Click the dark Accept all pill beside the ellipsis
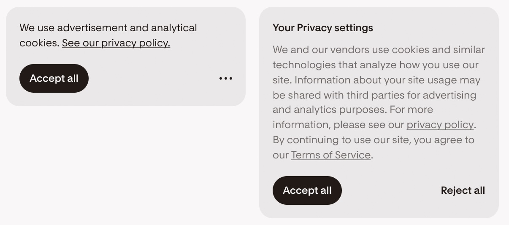 pyautogui.click(x=54, y=78)
